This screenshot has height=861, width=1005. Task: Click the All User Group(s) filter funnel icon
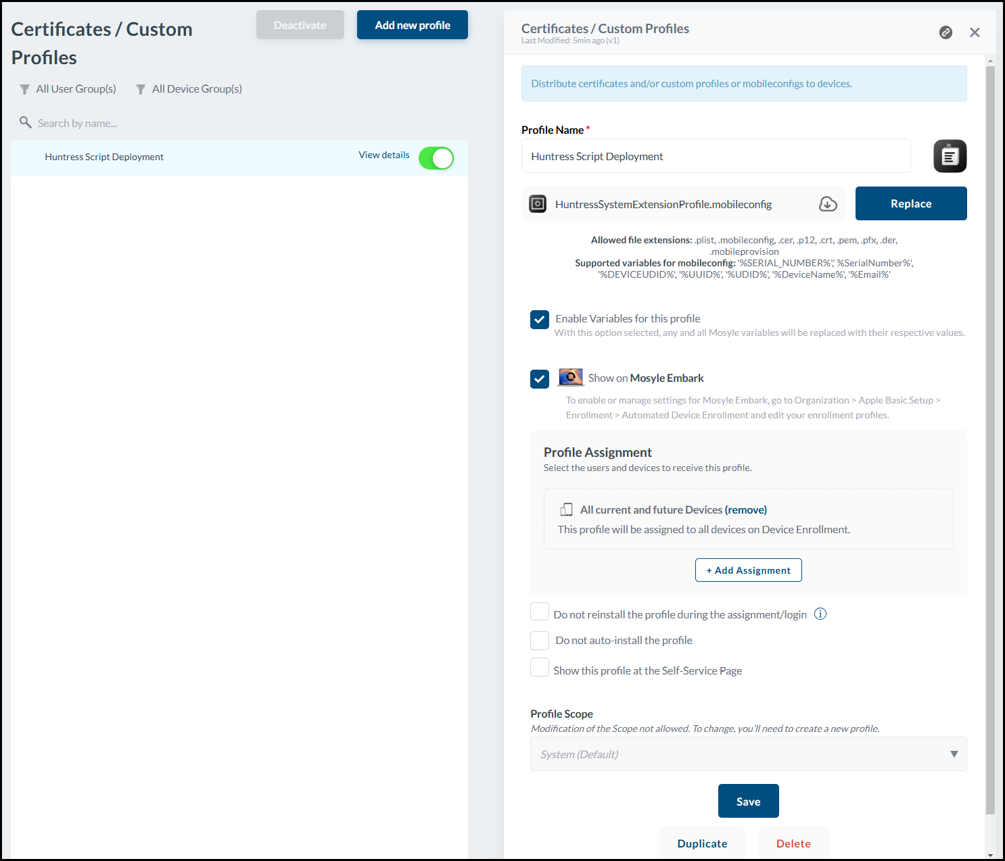click(x=25, y=89)
